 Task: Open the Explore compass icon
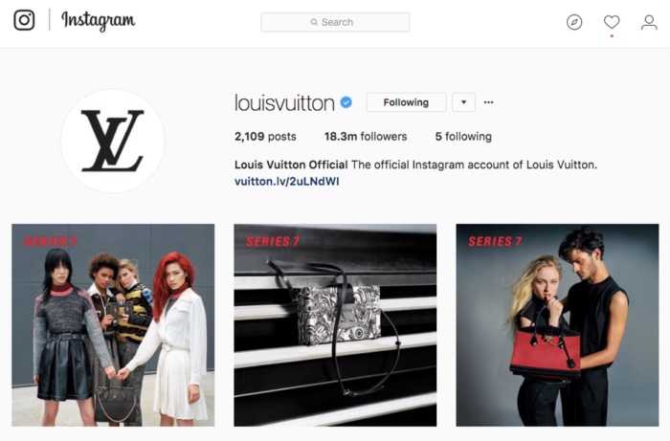(x=574, y=22)
